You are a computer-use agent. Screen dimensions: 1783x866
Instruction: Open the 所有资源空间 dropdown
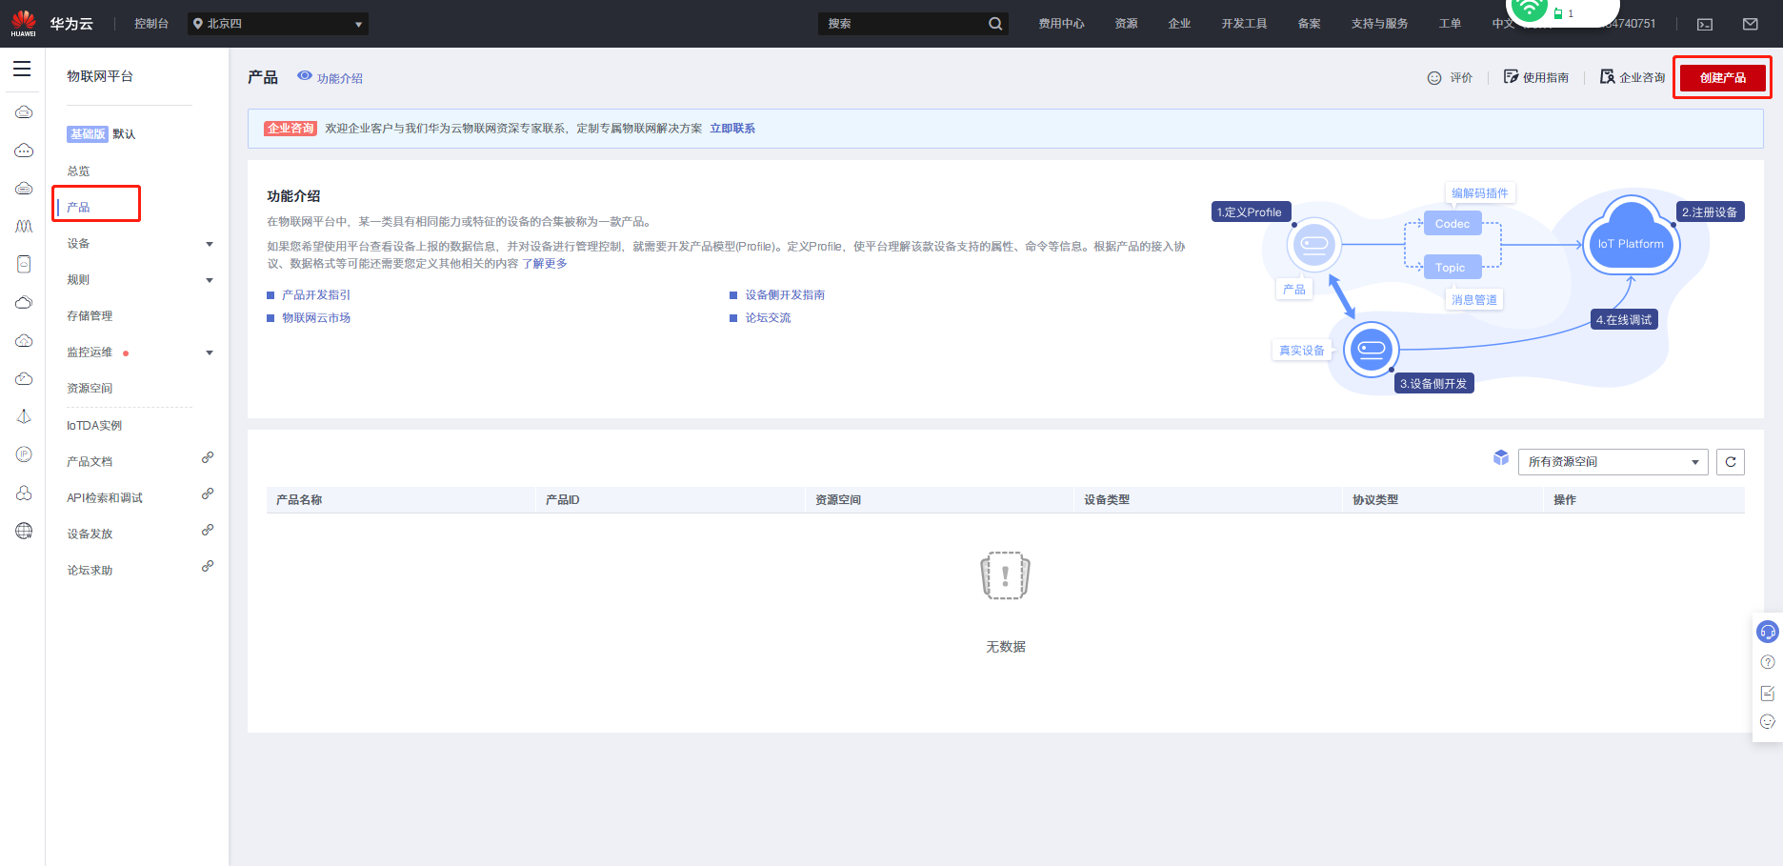tap(1613, 462)
